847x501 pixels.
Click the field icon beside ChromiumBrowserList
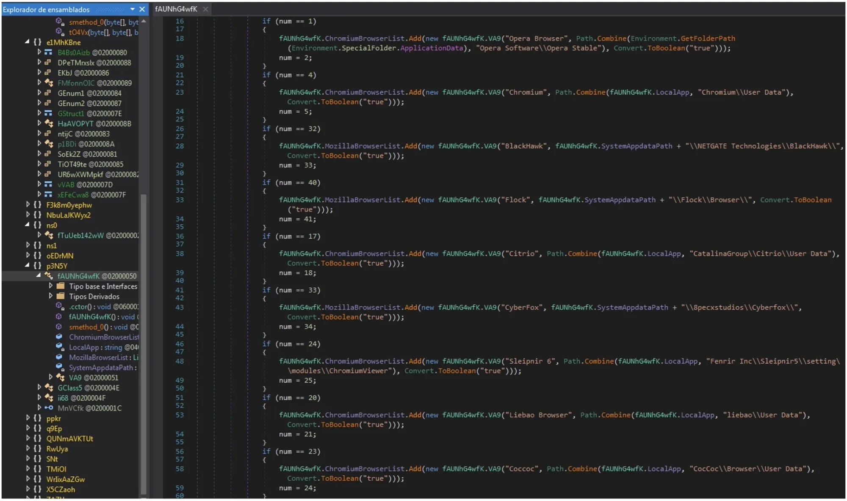coord(59,337)
